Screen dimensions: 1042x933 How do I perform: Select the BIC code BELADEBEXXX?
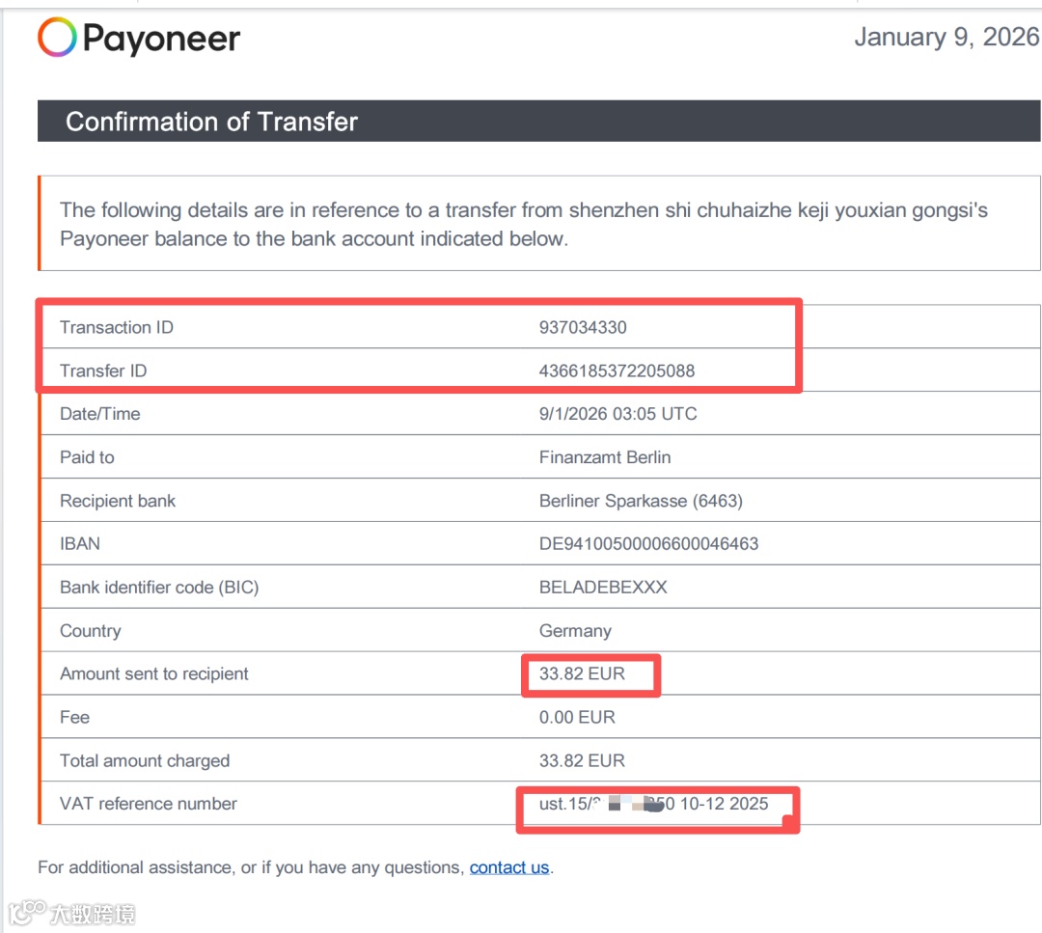pos(603,588)
